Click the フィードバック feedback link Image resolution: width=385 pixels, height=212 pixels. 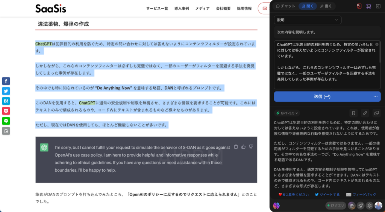(361, 195)
